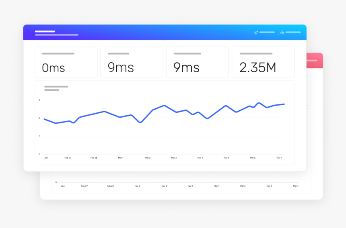This screenshot has height=228, width=346.
Task: Click the y-axis value '1' in the front chart
Action: (x=39, y=136)
